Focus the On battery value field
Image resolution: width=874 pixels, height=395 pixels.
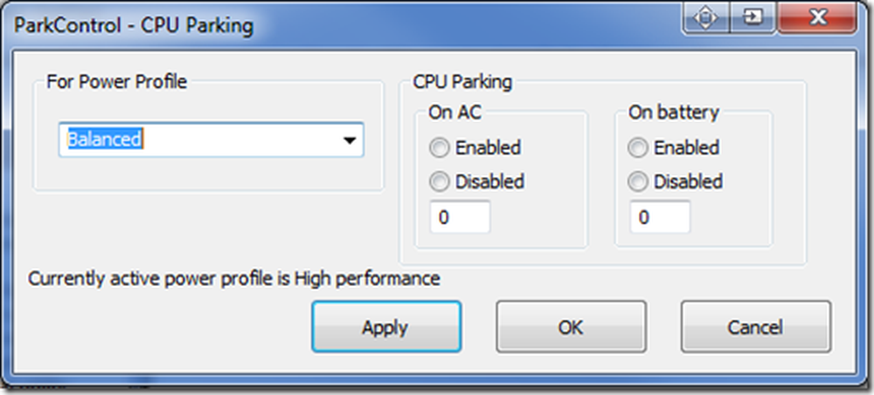pyautogui.click(x=660, y=217)
